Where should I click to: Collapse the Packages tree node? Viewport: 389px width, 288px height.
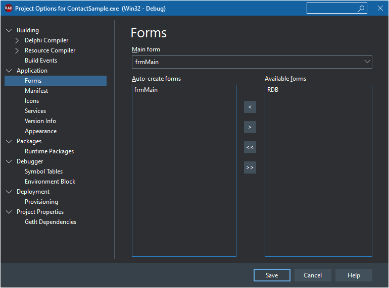(9, 141)
